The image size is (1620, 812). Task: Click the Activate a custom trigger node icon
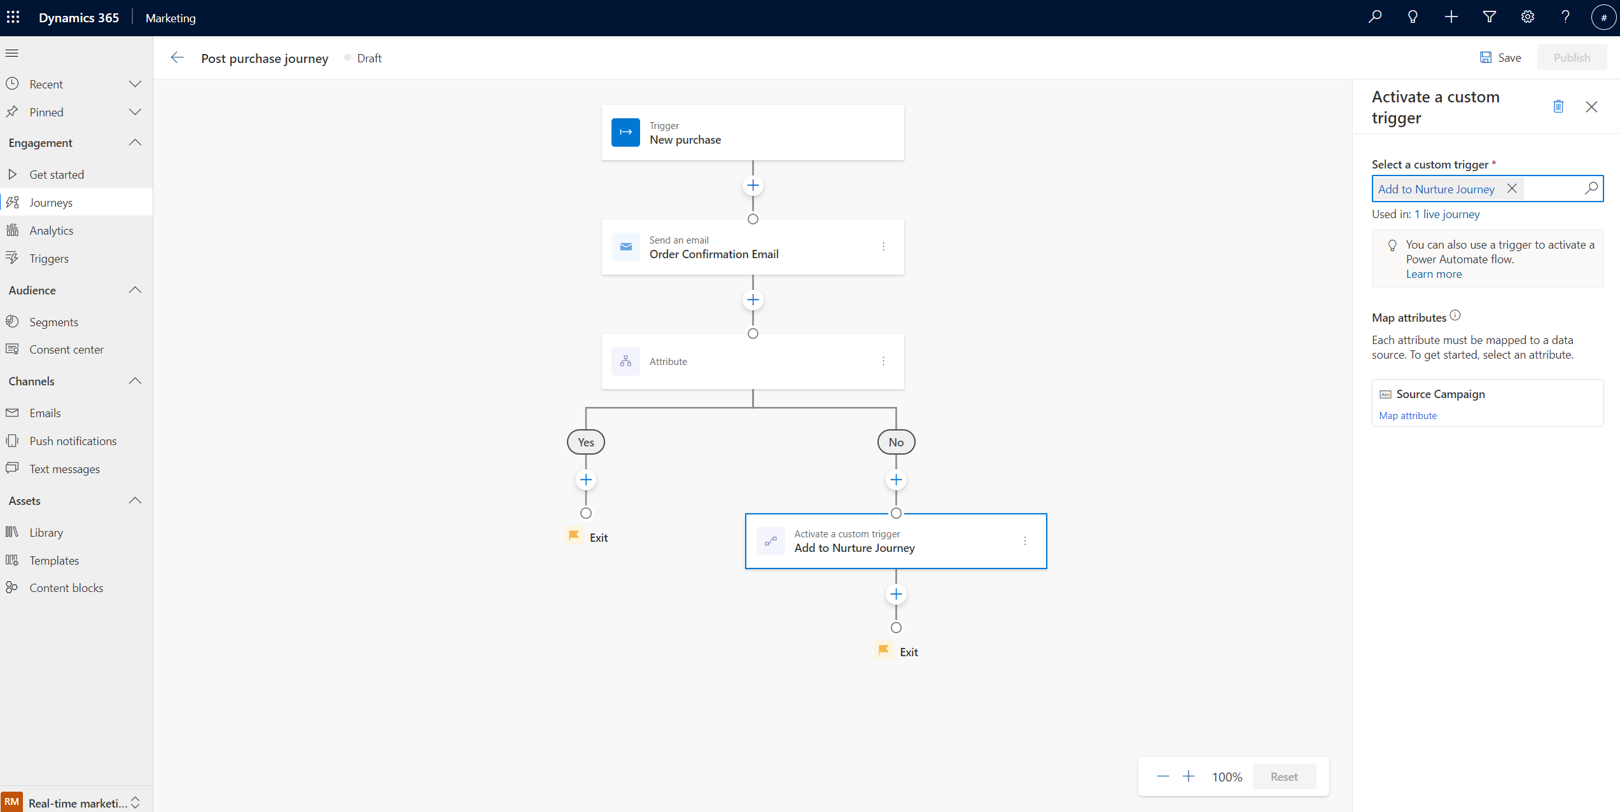click(x=769, y=540)
